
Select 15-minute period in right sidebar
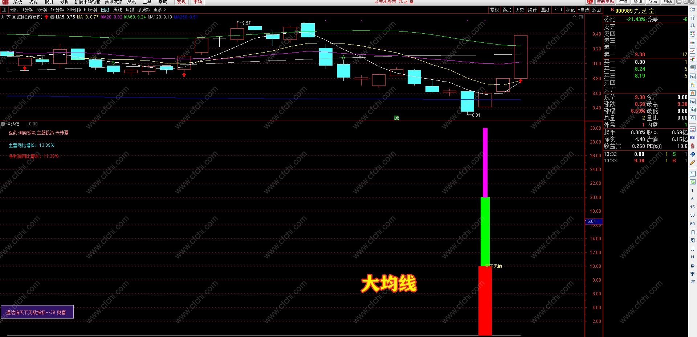pos(692,207)
